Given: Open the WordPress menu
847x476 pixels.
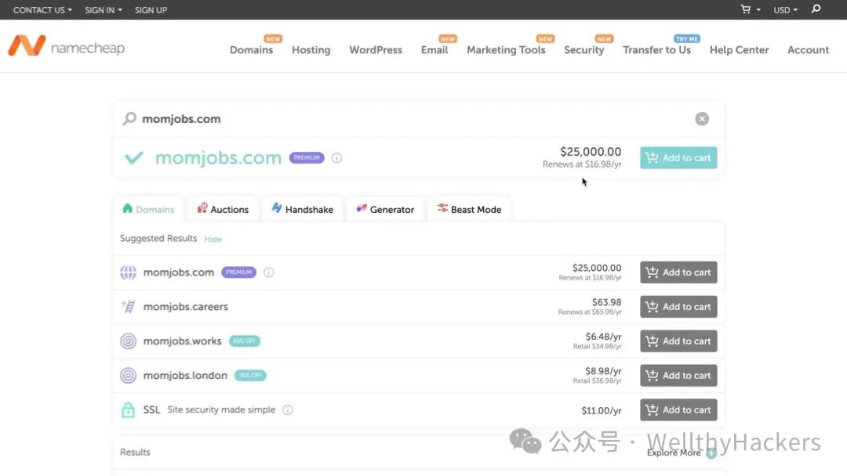Looking at the screenshot, I should pos(376,49).
